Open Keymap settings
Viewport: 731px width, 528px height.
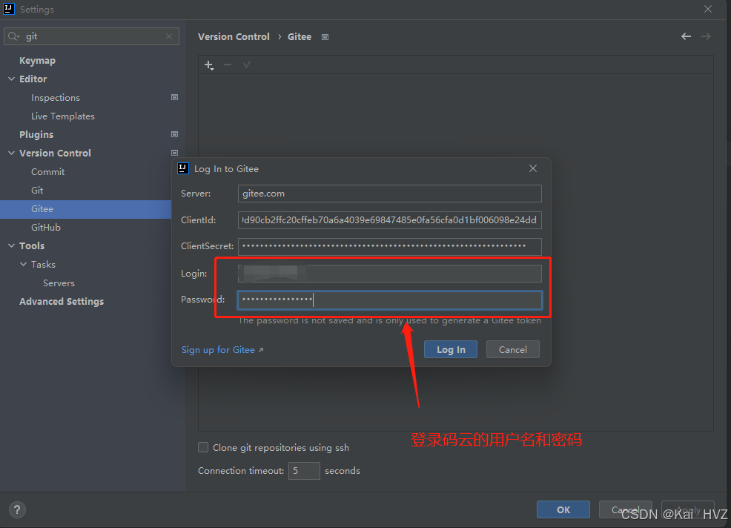pos(37,61)
